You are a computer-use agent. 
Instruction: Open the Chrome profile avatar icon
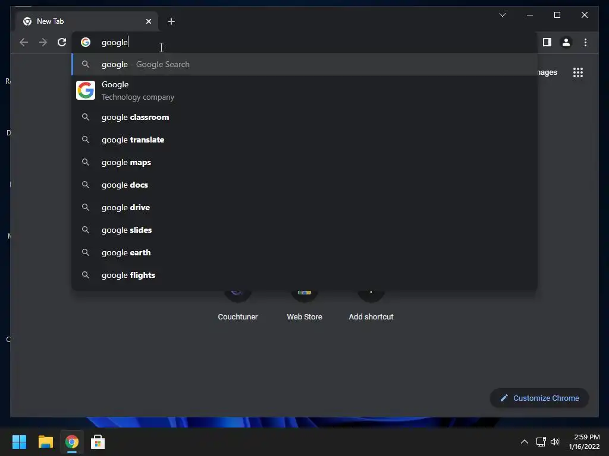pos(566,42)
